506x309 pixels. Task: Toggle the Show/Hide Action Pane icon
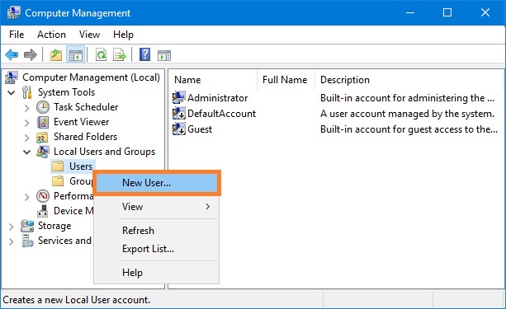[164, 55]
